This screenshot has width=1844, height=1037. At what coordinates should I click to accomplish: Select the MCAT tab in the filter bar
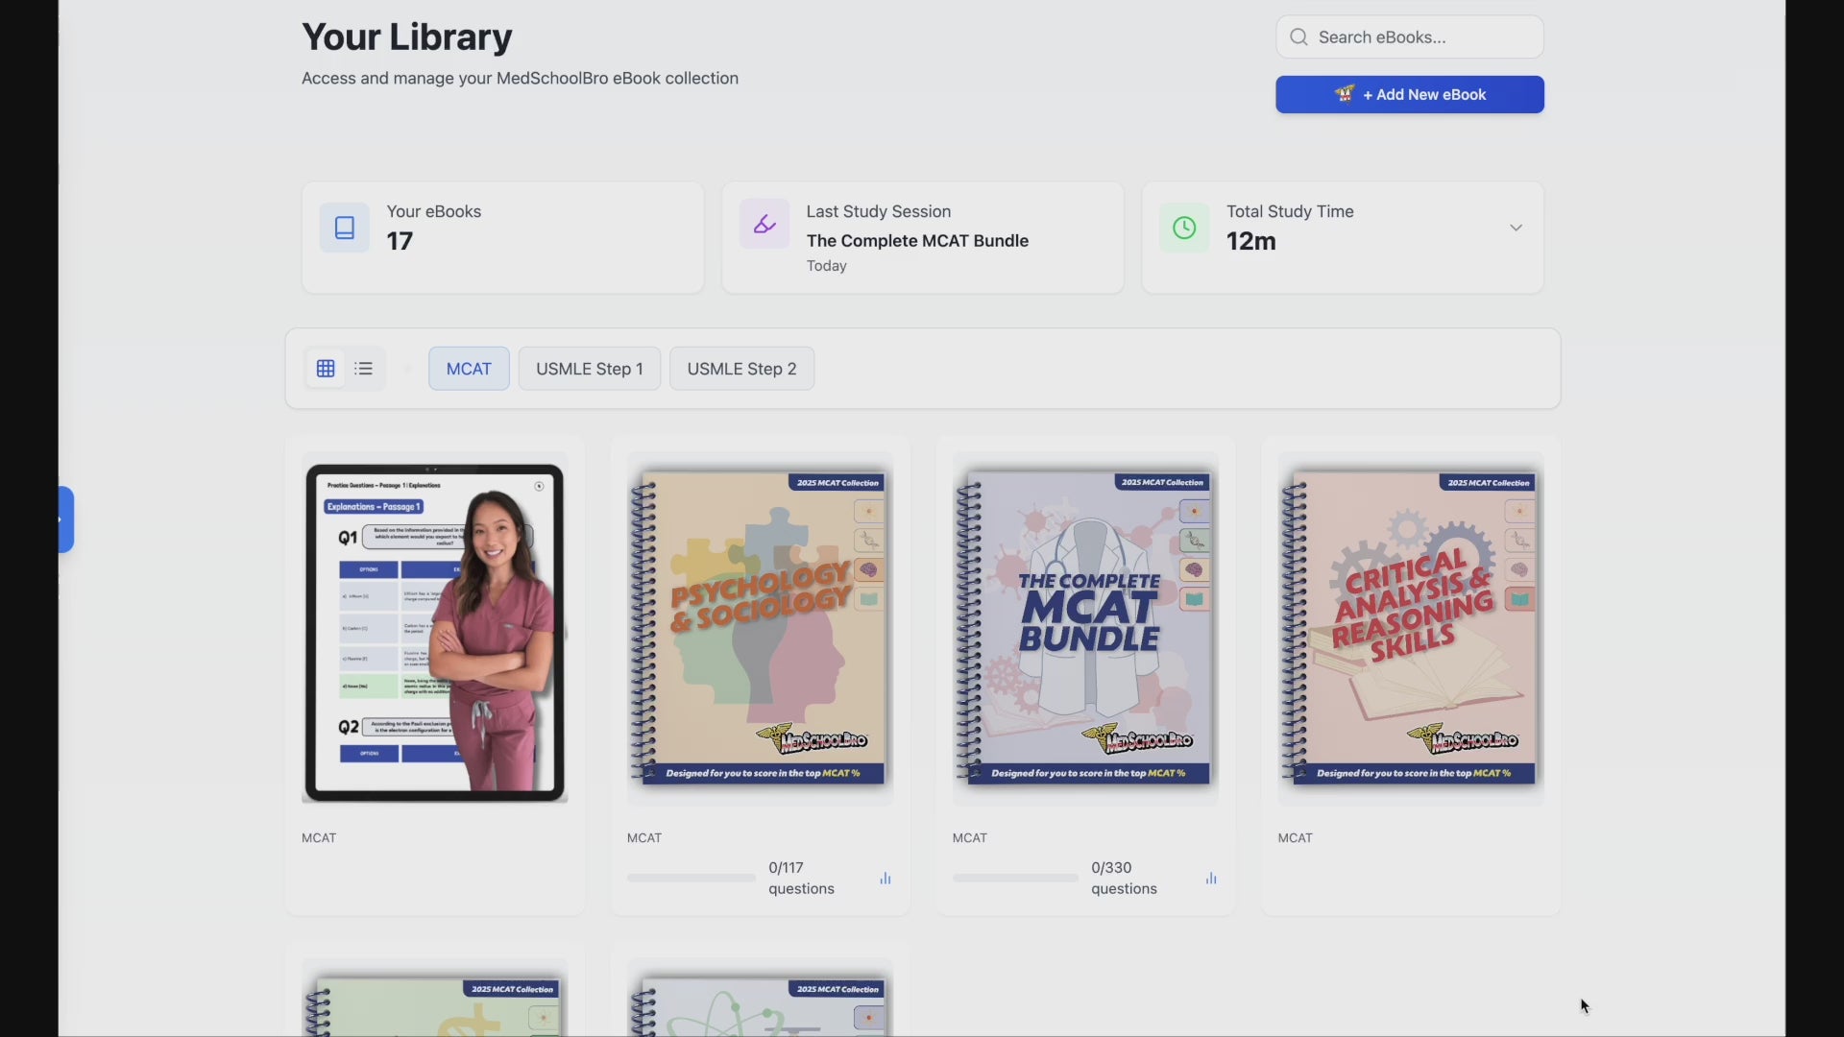[468, 368]
